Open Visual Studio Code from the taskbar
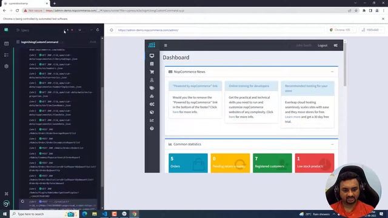Viewport: 388px width, 218px height. click(104, 214)
